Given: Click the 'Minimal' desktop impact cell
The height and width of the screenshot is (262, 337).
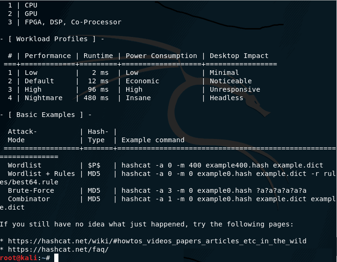Looking at the screenshot, I should [x=224, y=73].
